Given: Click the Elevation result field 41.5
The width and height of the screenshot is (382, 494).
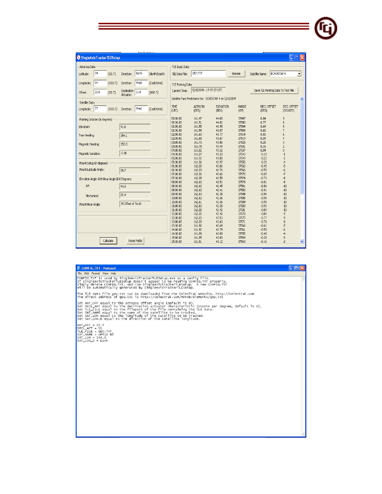Looking at the screenshot, I should tap(135, 127).
